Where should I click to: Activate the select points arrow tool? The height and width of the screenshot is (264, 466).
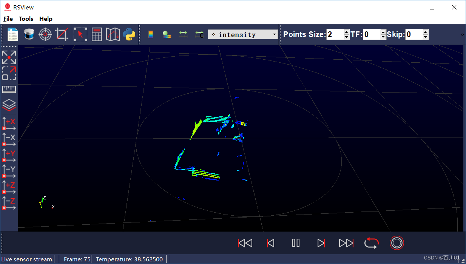(80, 34)
